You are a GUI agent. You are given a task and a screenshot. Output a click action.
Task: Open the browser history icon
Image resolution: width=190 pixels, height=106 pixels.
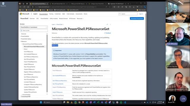[x=130, y=7]
